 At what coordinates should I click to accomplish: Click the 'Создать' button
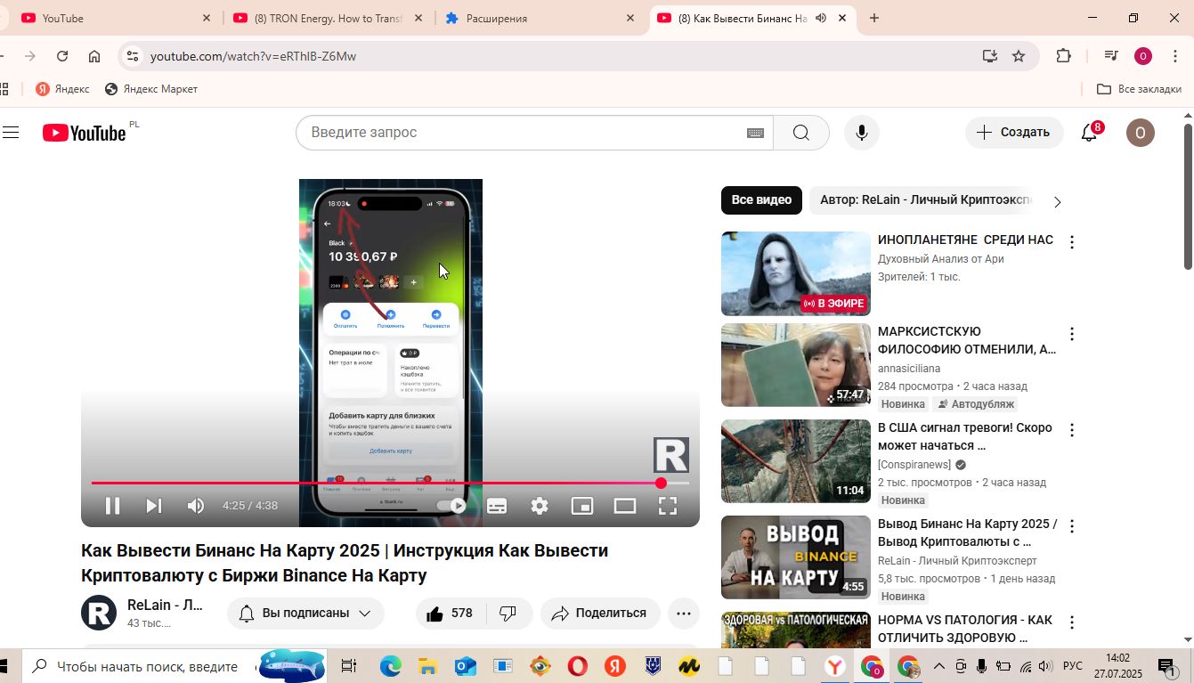coord(1014,133)
